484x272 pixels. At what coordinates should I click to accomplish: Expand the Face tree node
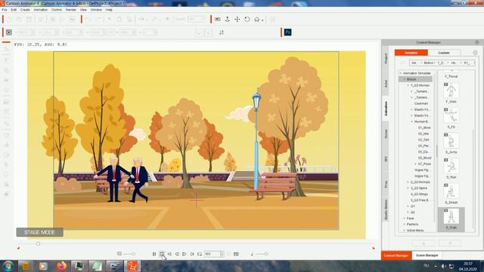[x=405, y=218]
